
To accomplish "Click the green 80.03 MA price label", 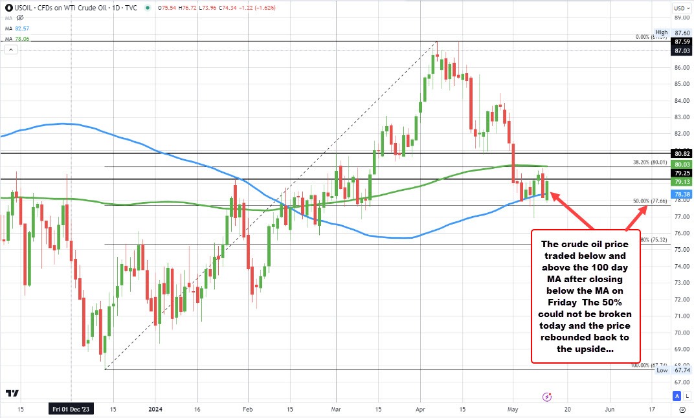I will (682, 164).
